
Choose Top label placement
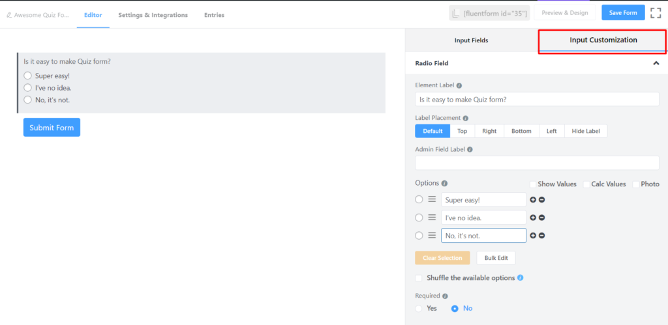(463, 131)
